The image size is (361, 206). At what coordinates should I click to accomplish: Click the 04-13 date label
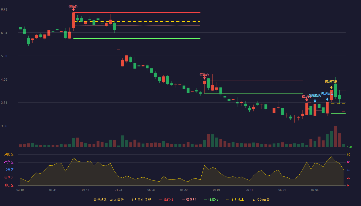tap(86, 190)
